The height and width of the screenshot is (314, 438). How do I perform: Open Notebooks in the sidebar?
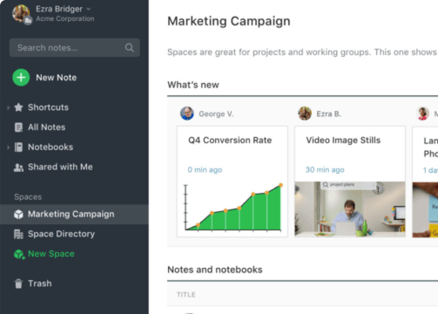coord(50,147)
